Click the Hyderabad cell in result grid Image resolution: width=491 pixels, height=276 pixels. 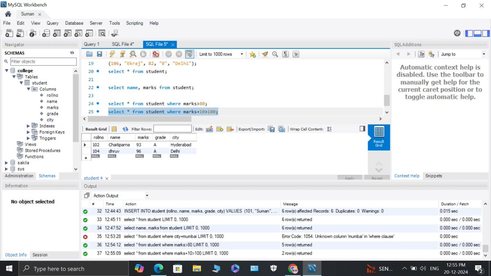(x=181, y=145)
